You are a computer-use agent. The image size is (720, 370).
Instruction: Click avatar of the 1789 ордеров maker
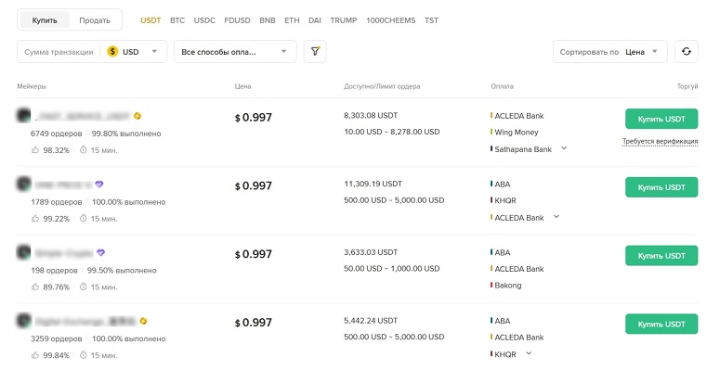pyautogui.click(x=24, y=184)
